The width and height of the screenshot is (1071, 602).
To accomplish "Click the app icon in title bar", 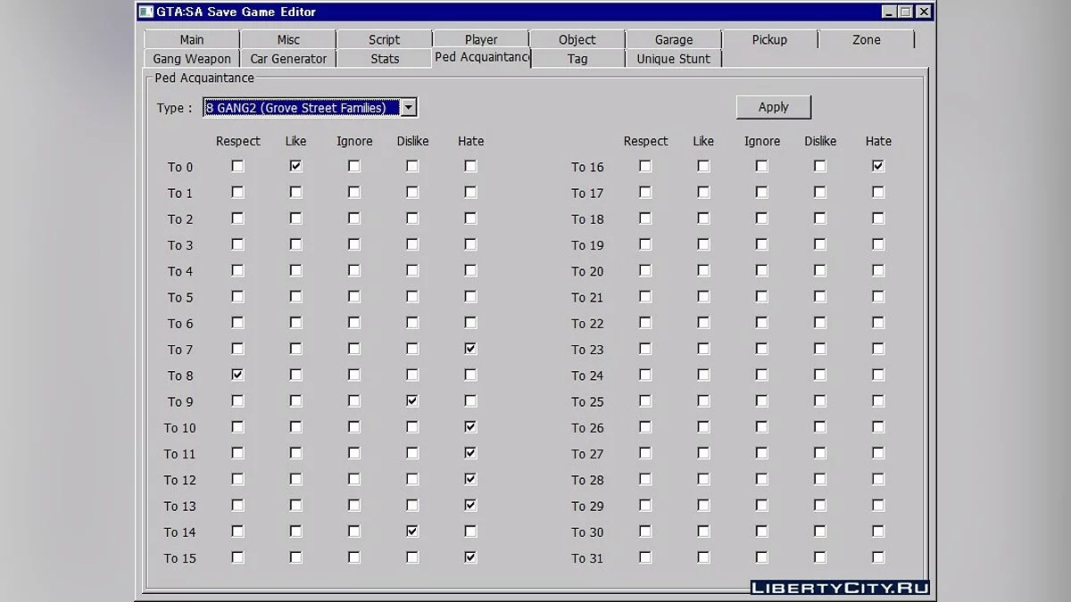I will (x=145, y=12).
